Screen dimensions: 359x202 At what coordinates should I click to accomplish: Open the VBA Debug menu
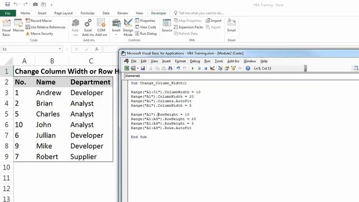point(195,61)
